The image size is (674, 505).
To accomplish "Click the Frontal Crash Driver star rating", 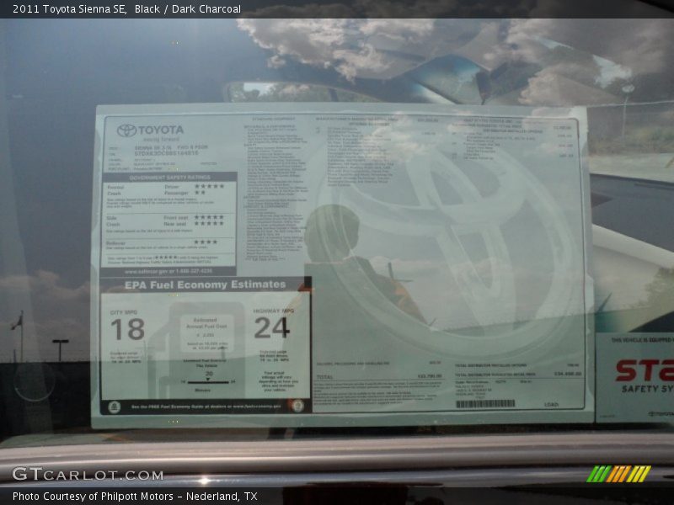I will (x=209, y=186).
